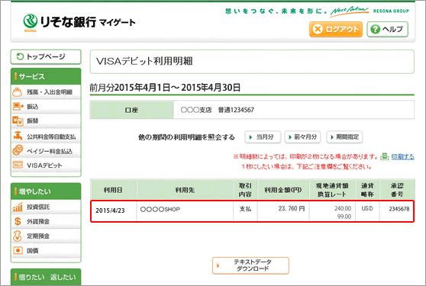This screenshot has width=426, height=286.
Task: Click the 増やしたい section header
Action: (x=46, y=191)
